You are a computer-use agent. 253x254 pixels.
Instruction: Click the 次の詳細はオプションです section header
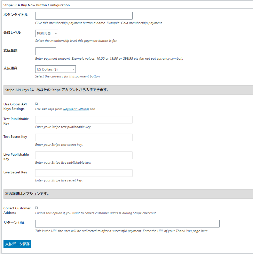tap(128, 194)
